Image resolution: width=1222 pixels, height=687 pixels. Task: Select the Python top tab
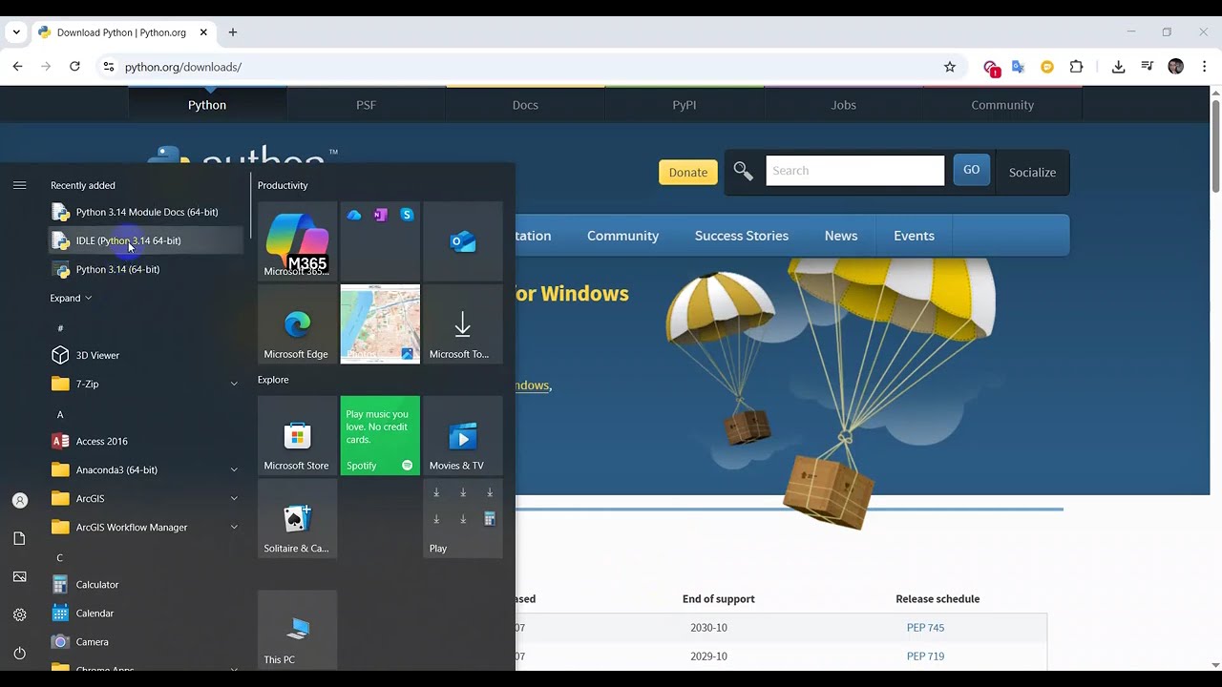[x=207, y=105]
